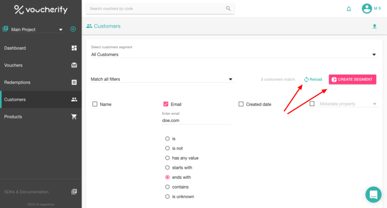Screen dimensions: 387x208
Task: Enable the Name filter checkbox
Action: point(95,104)
